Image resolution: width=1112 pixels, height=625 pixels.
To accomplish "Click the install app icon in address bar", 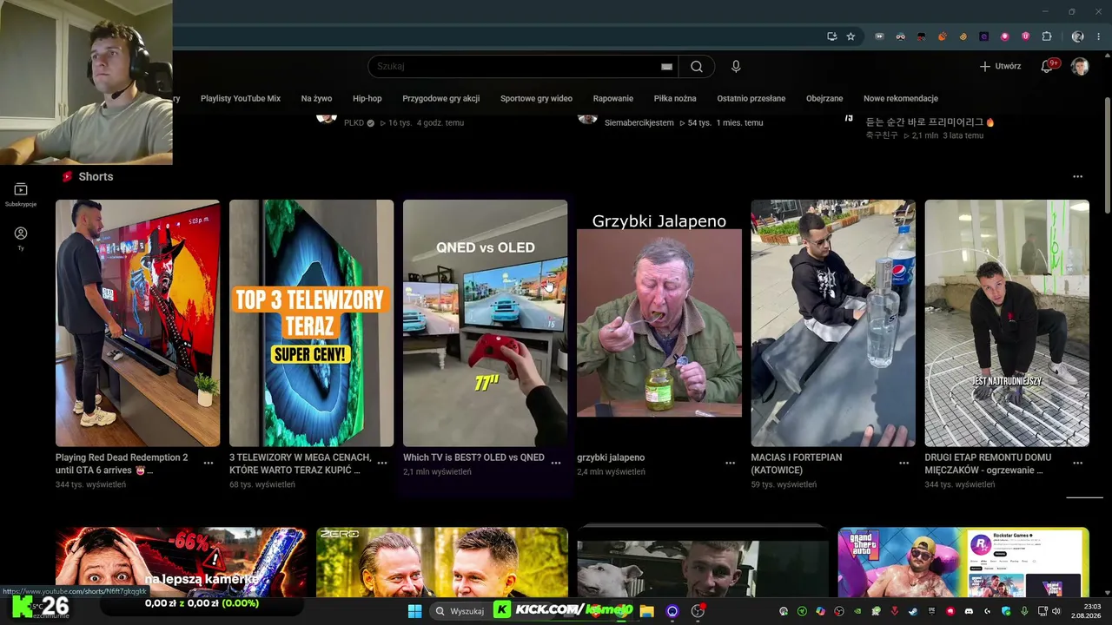I will (831, 36).
